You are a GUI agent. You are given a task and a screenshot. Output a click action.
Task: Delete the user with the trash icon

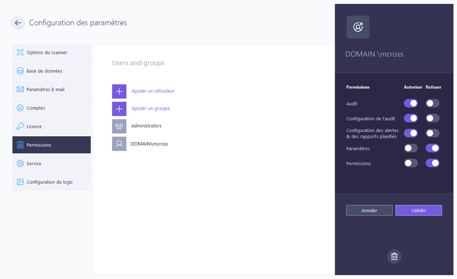pos(394,256)
